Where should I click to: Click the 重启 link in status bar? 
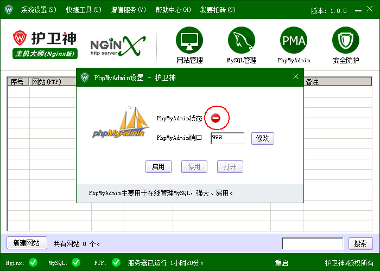click(281, 263)
